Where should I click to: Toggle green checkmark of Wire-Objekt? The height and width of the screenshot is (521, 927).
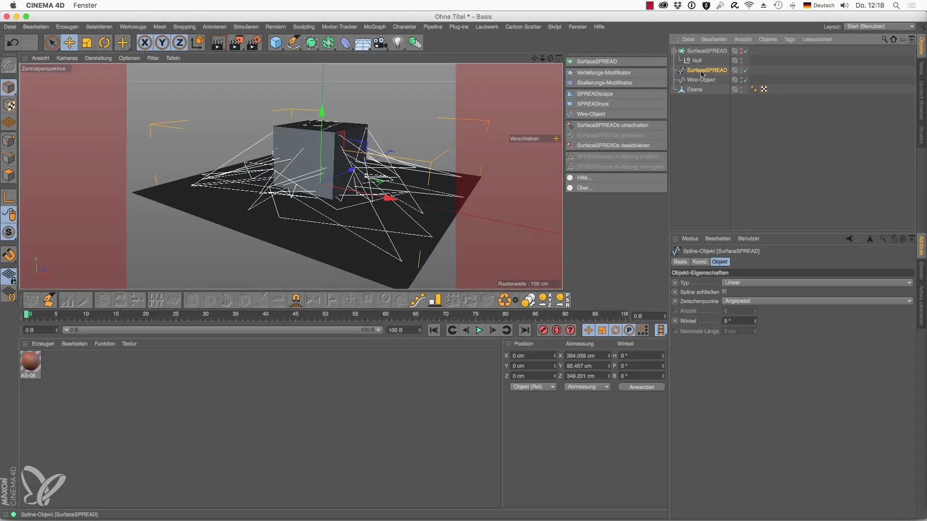746,80
